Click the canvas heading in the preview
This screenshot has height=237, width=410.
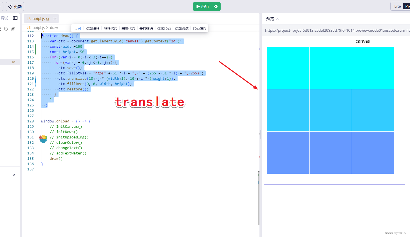363,41
